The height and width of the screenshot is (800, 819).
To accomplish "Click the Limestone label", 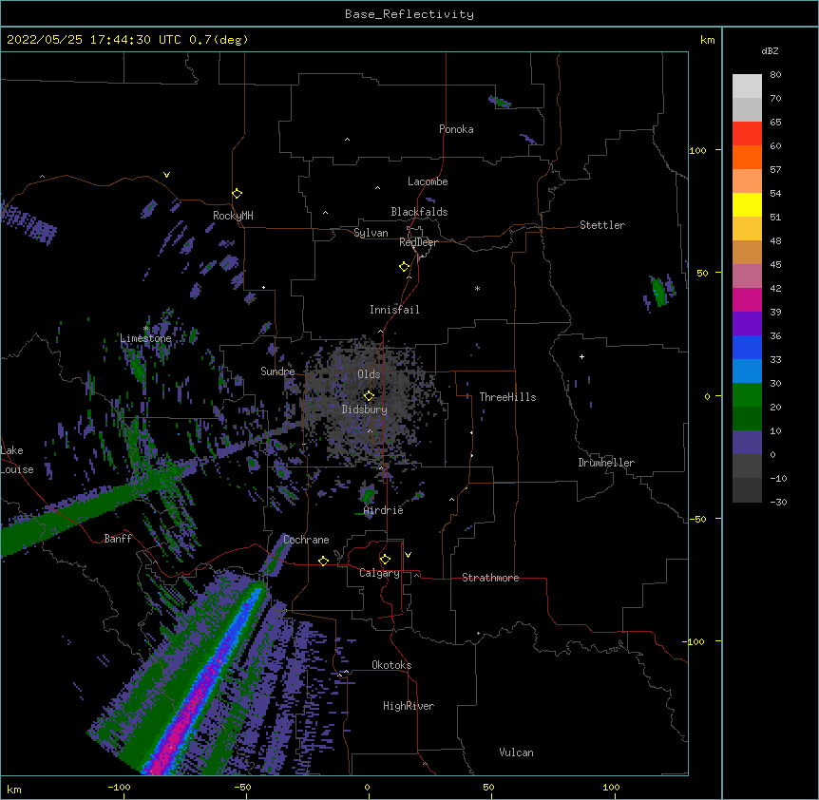I will (x=145, y=338).
